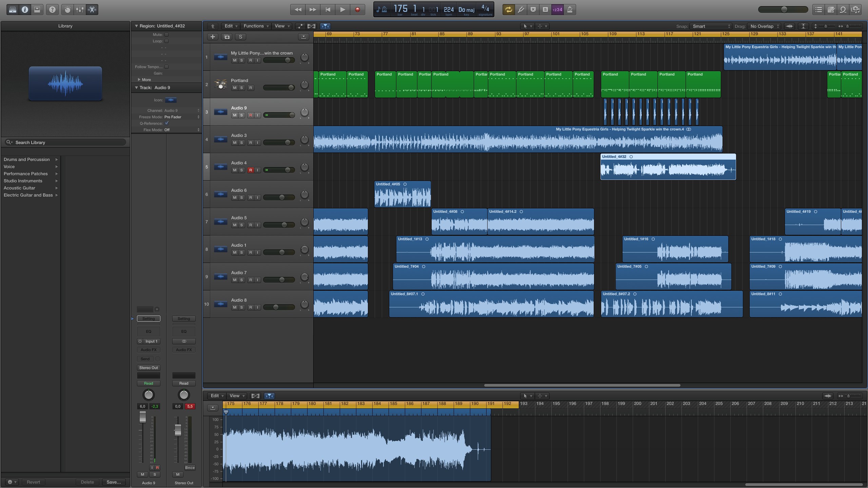Open the Mixer from the control bar
The image size is (868, 488).
click(80, 9)
